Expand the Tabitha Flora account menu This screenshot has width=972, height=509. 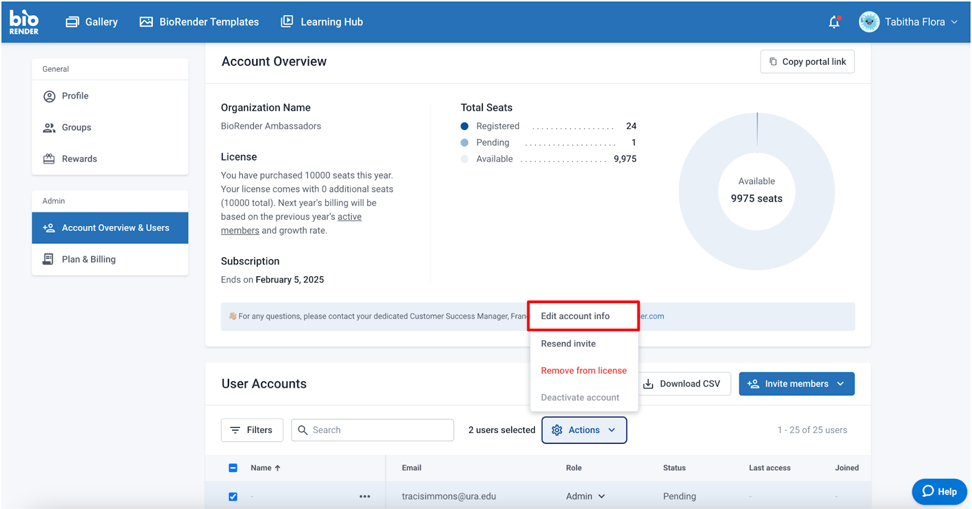tap(954, 22)
